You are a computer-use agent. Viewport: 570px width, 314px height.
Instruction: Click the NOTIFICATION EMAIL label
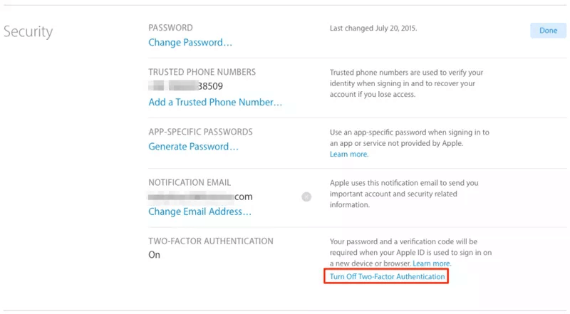tap(190, 182)
